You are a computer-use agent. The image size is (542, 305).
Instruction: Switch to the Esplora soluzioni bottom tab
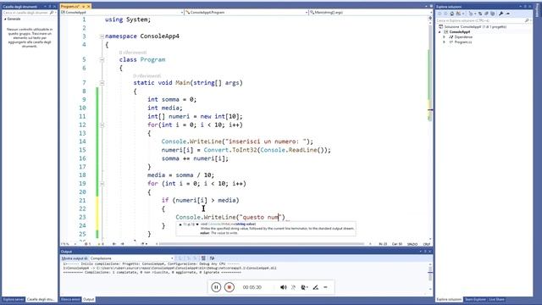coord(449,299)
